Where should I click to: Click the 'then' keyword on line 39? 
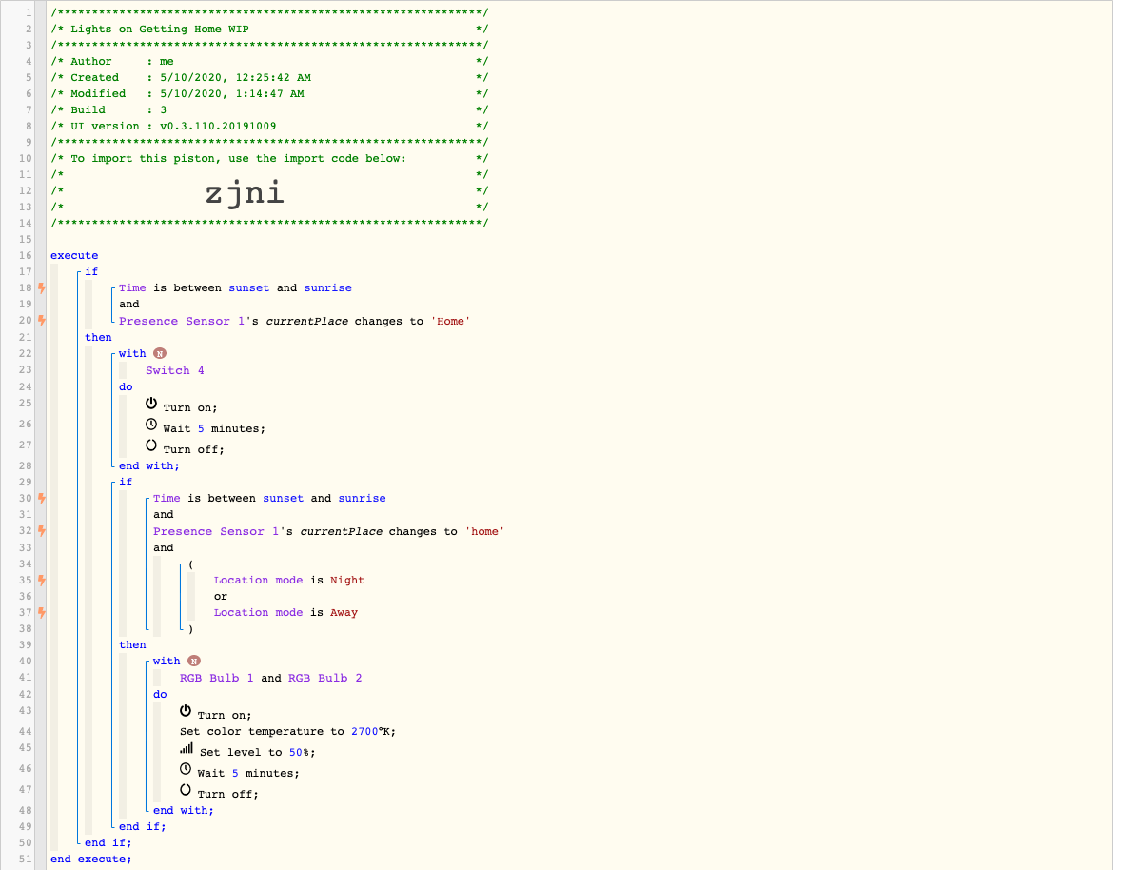click(133, 644)
